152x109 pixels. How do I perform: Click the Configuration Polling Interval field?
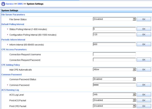click(114, 34)
